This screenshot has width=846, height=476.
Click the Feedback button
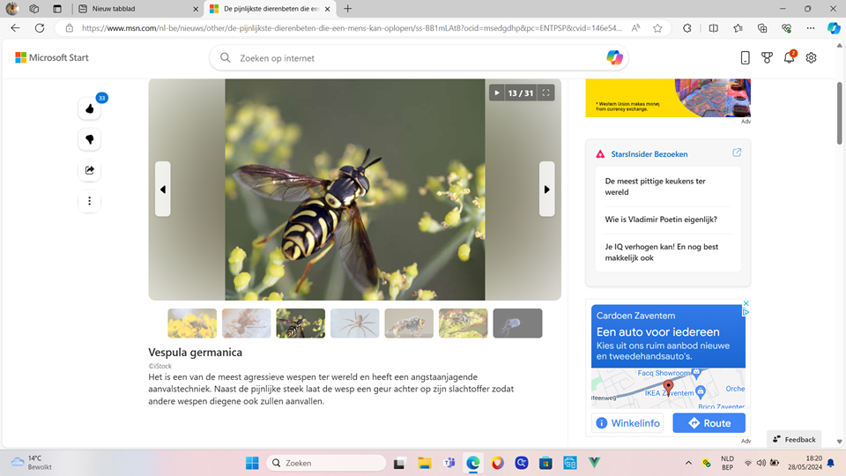click(794, 439)
